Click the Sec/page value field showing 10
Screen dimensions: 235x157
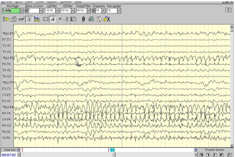(x=112, y=10)
